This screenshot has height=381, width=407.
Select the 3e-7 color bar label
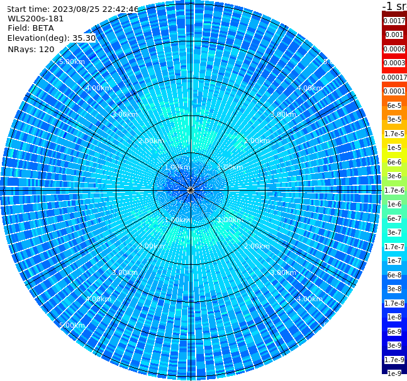coord(394,232)
